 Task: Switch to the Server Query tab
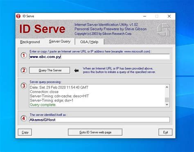tap(60, 41)
